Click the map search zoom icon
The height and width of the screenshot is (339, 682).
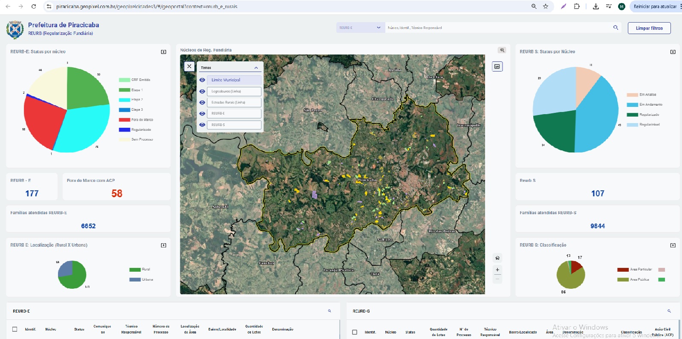[502, 50]
